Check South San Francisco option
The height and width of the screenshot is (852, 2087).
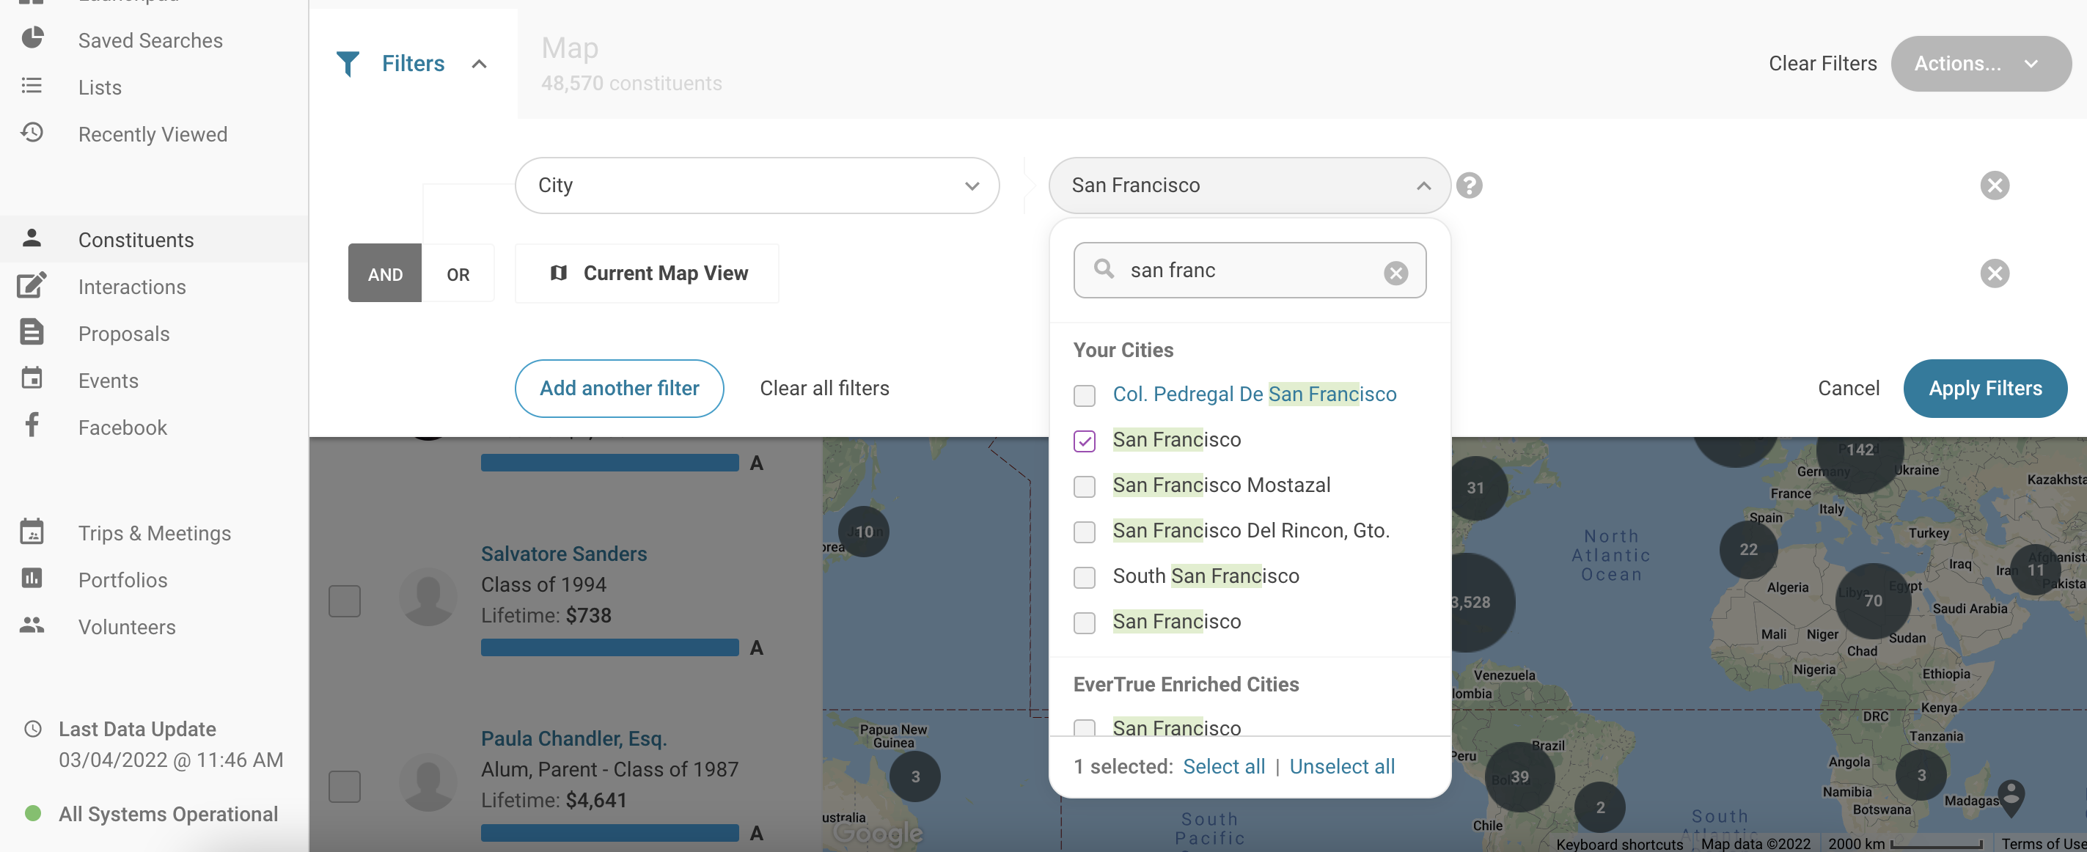pyautogui.click(x=1084, y=576)
